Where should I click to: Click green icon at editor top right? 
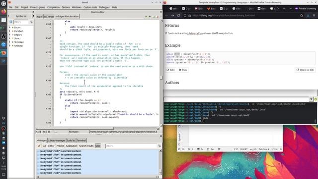146,16
